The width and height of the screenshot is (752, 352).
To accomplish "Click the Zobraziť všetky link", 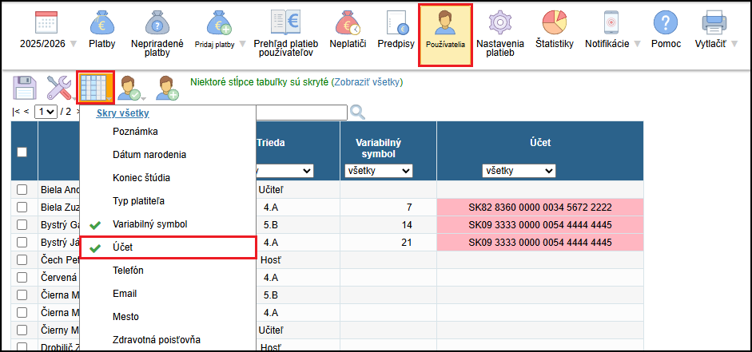I will pyautogui.click(x=368, y=81).
